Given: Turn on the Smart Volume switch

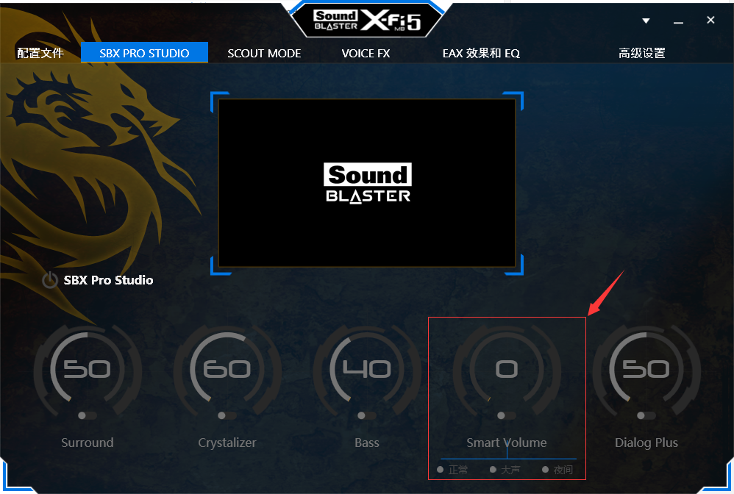Looking at the screenshot, I should (x=506, y=415).
